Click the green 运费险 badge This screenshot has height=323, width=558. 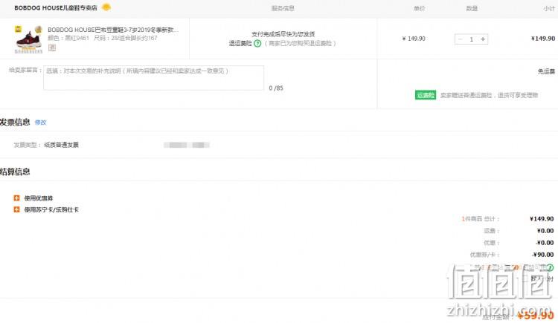tap(426, 95)
